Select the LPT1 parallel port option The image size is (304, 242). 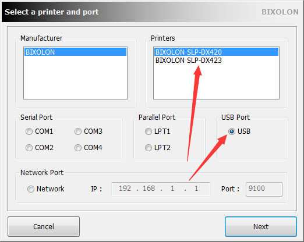pyautogui.click(x=149, y=131)
